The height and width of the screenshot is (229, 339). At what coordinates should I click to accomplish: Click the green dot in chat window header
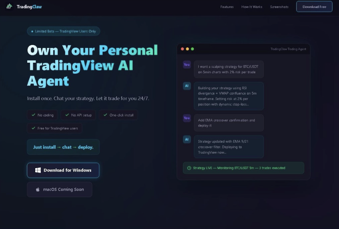(193, 49)
